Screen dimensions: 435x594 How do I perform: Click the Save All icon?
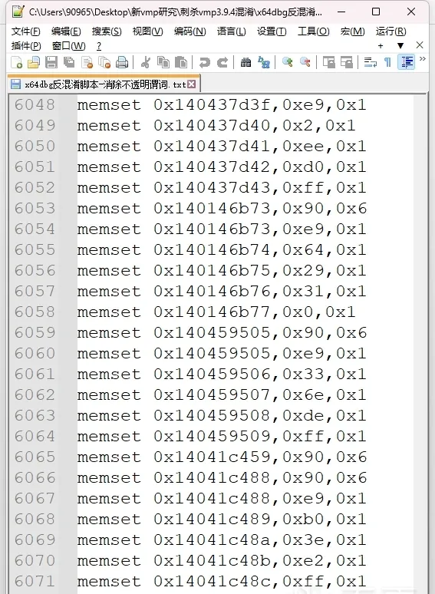[69, 62]
